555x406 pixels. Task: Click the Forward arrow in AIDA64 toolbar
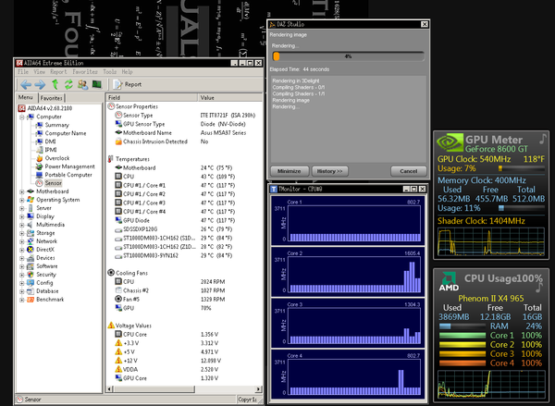tap(39, 84)
